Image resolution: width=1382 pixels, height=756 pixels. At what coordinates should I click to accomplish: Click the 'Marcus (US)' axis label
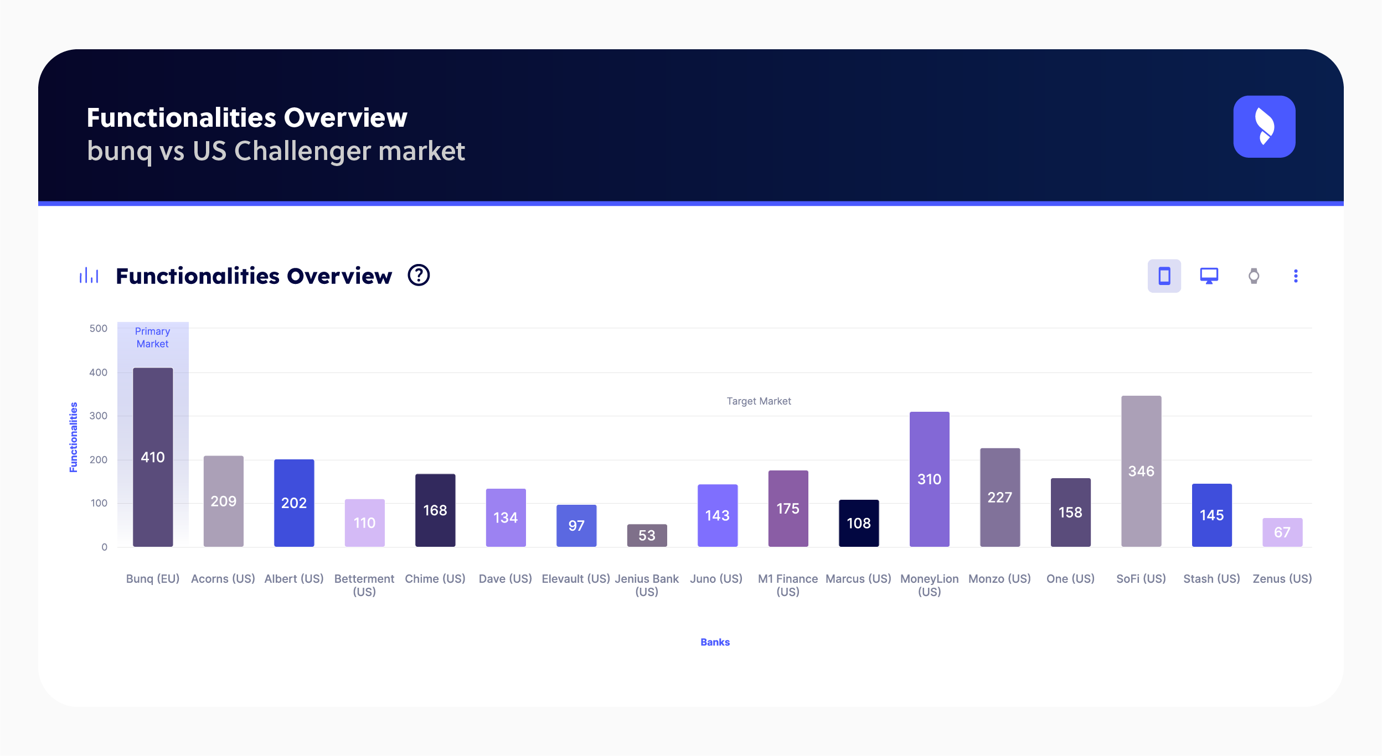[859, 579]
